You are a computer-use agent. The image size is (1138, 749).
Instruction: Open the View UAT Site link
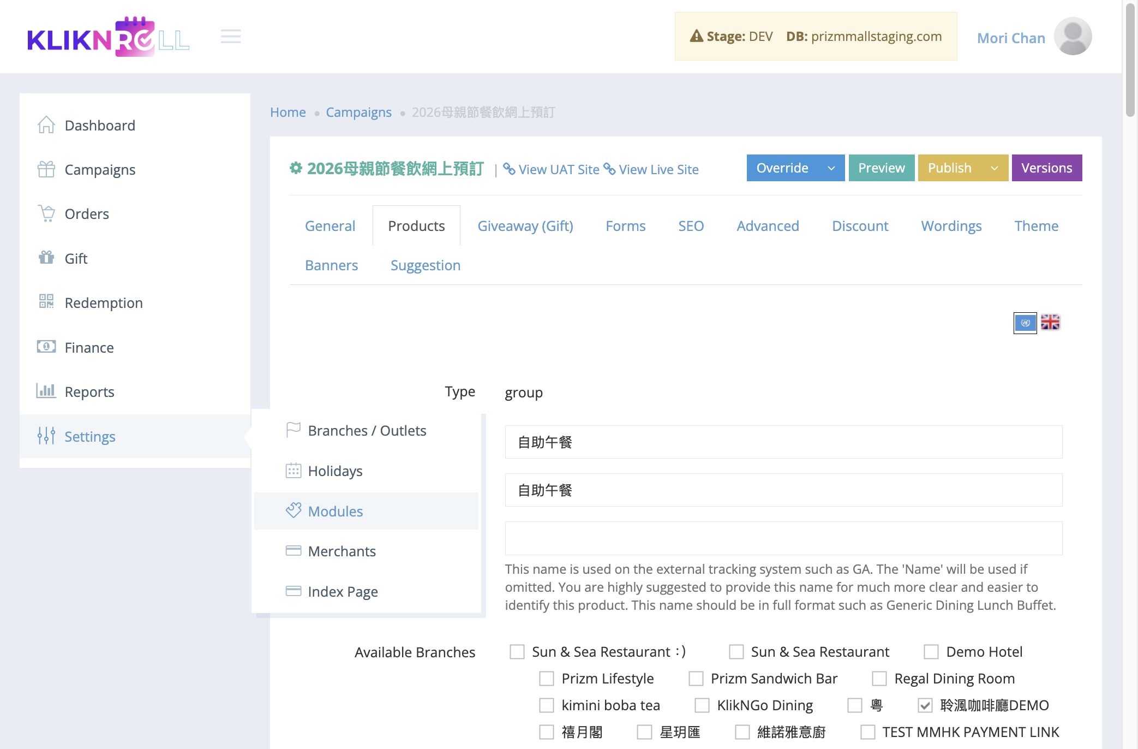tap(551, 169)
